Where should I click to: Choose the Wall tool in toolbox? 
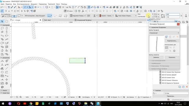2,28
